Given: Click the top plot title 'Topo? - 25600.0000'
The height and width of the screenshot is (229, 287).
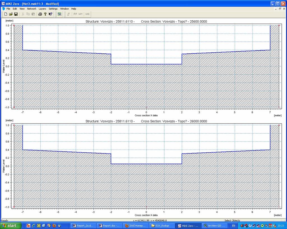Looking at the screenshot, I should [x=192, y=21].
